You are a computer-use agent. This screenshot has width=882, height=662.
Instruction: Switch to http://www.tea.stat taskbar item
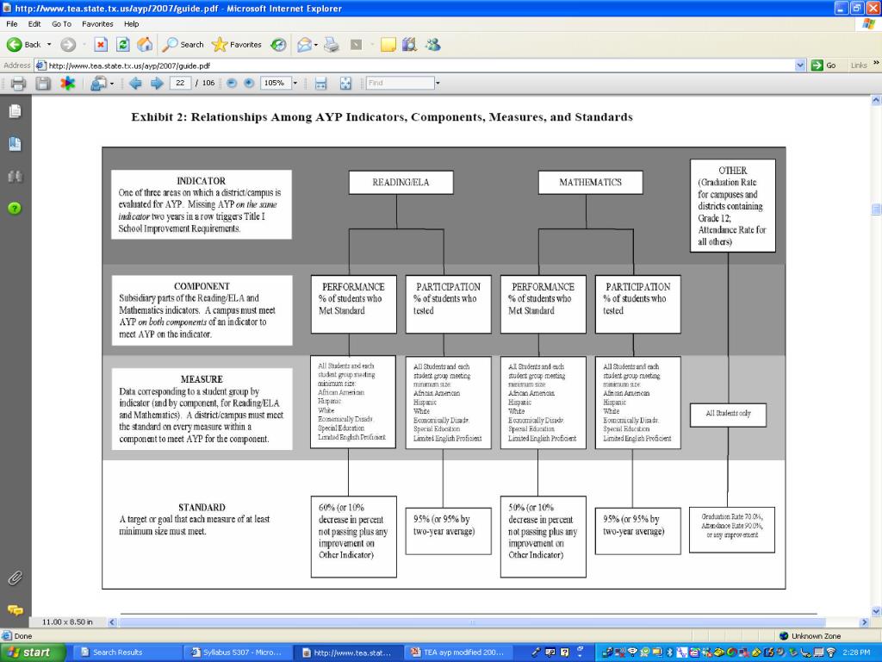tap(347, 653)
